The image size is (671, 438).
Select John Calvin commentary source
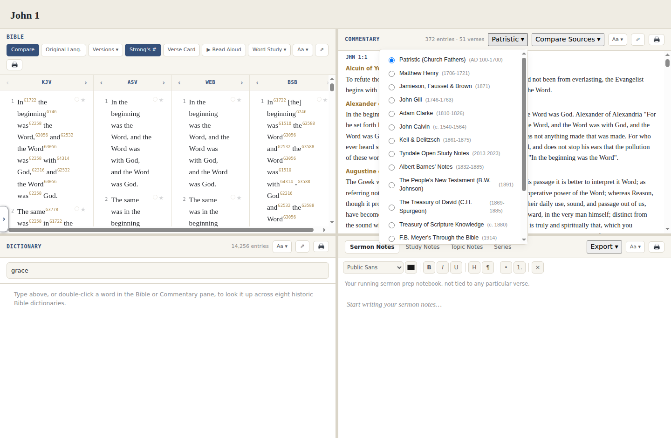pyautogui.click(x=391, y=127)
